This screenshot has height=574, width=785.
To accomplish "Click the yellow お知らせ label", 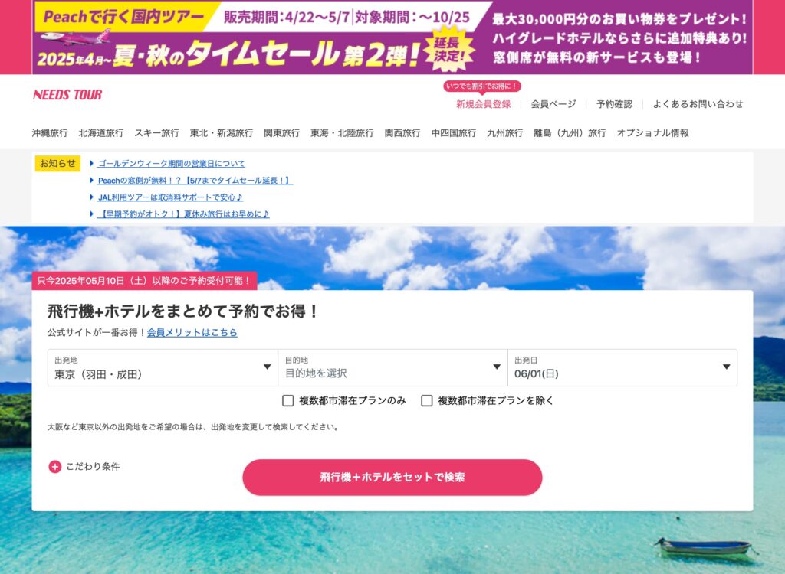I will 57,164.
